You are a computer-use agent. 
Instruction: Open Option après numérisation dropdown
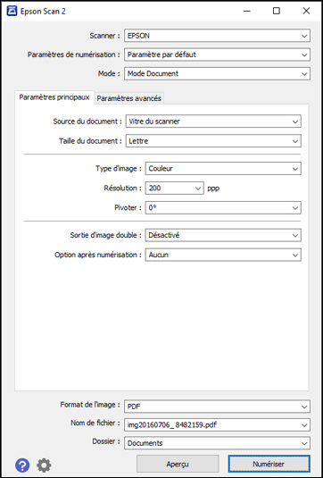(x=223, y=255)
